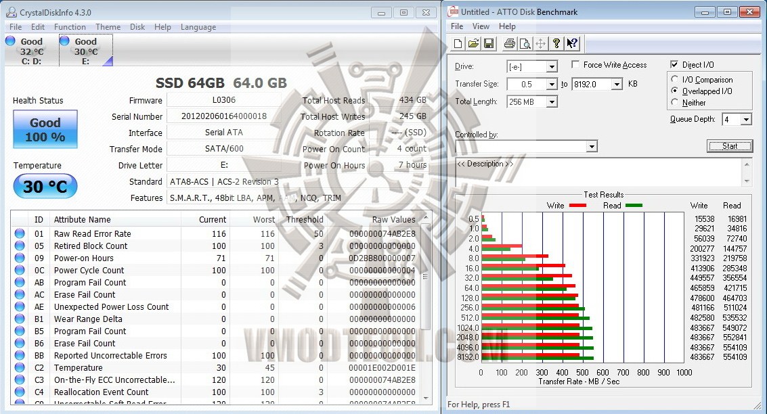Open ATTO Help menu
This screenshot has width=767, height=414.
click(x=507, y=26)
